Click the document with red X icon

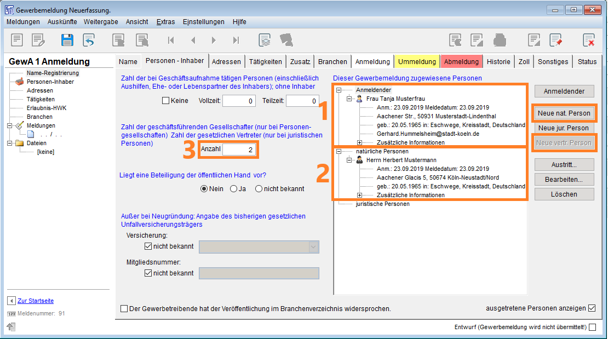tap(589, 40)
